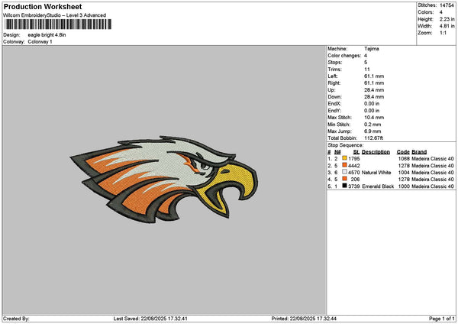Click the "Colorway 1" value
Image resolution: width=458 pixels, height=324 pixels.
coord(40,42)
